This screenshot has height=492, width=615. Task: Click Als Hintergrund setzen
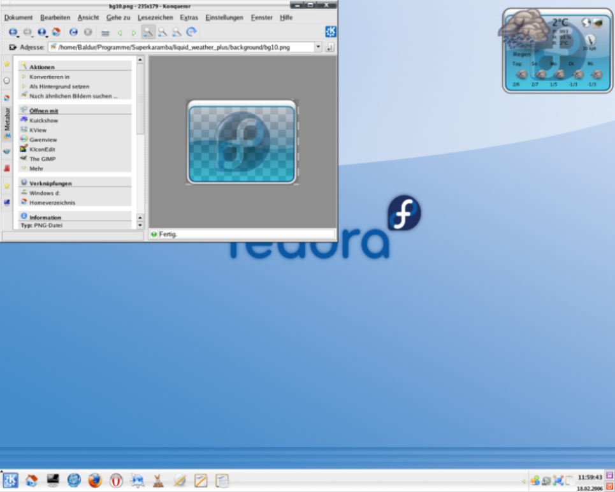click(x=59, y=86)
